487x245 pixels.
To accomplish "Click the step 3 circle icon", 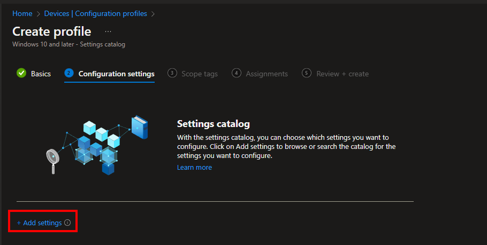I will (x=172, y=73).
